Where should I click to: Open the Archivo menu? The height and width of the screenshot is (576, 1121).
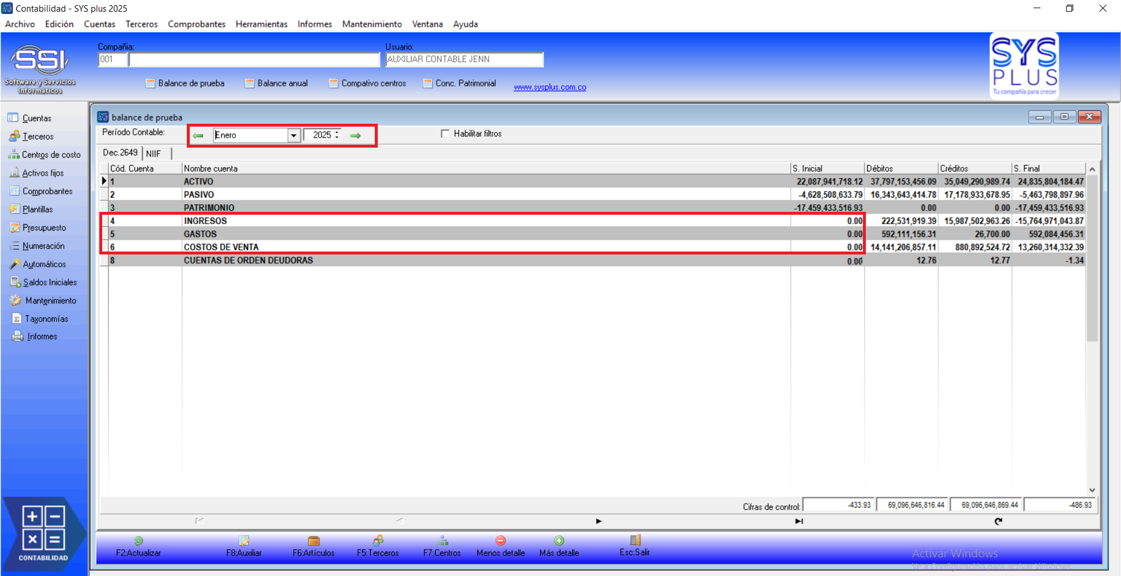pyautogui.click(x=20, y=24)
